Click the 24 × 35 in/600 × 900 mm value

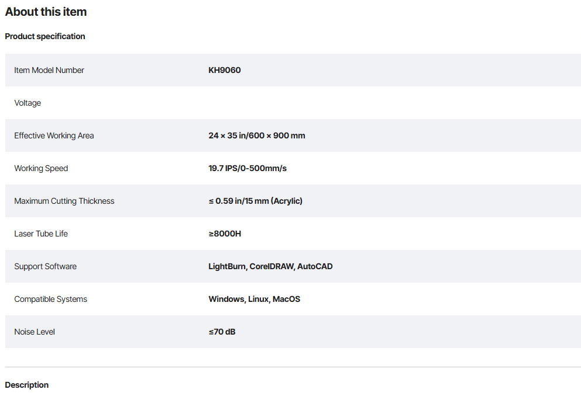click(257, 135)
